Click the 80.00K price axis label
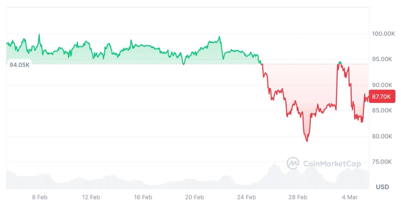 (x=382, y=136)
